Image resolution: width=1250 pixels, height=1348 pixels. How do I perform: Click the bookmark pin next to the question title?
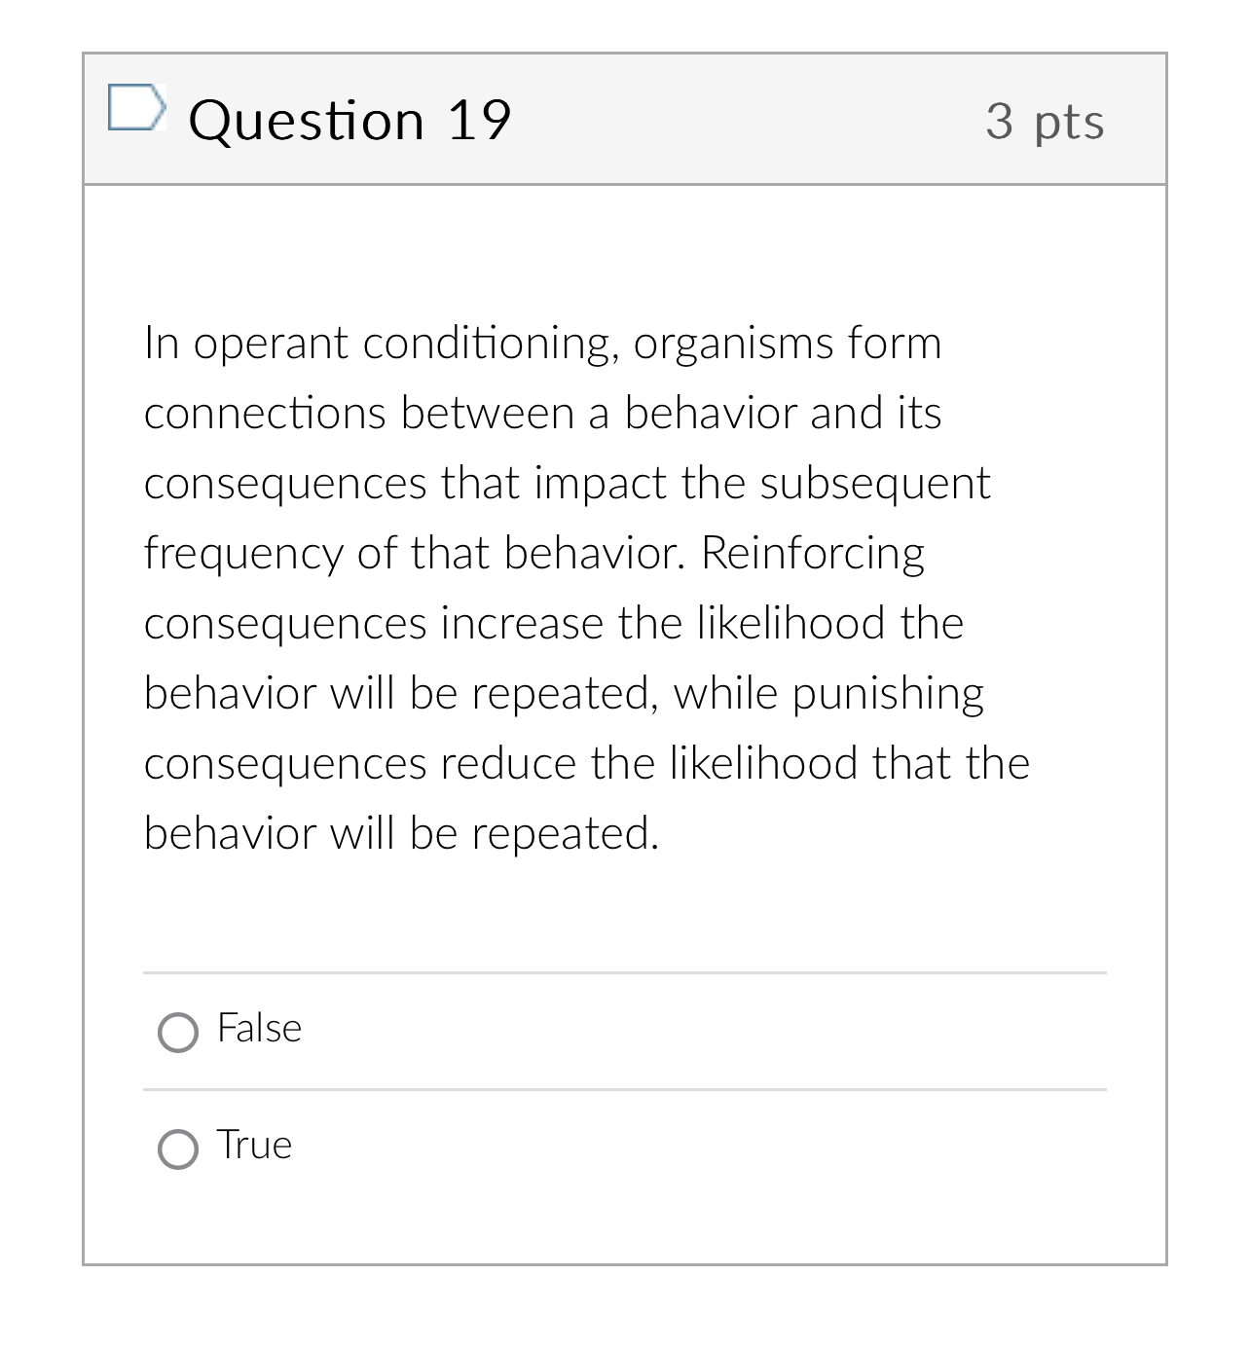pos(137,107)
